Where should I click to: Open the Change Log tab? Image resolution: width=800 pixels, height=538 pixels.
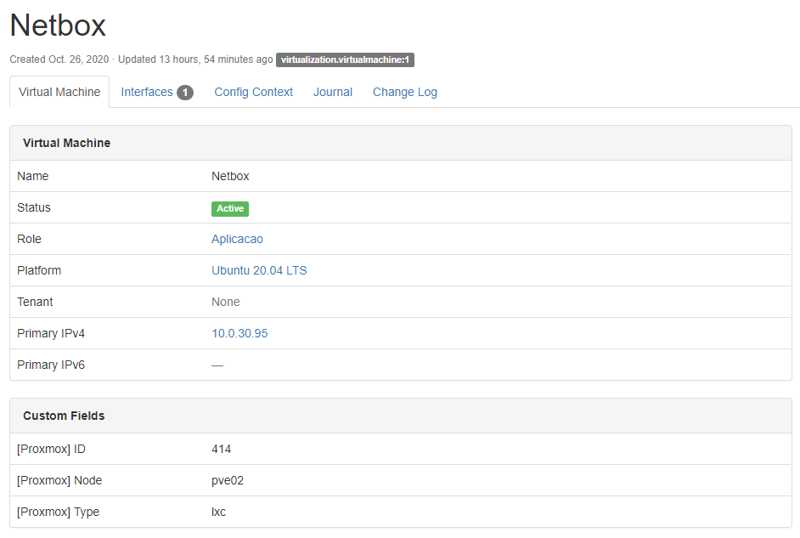[x=404, y=92]
